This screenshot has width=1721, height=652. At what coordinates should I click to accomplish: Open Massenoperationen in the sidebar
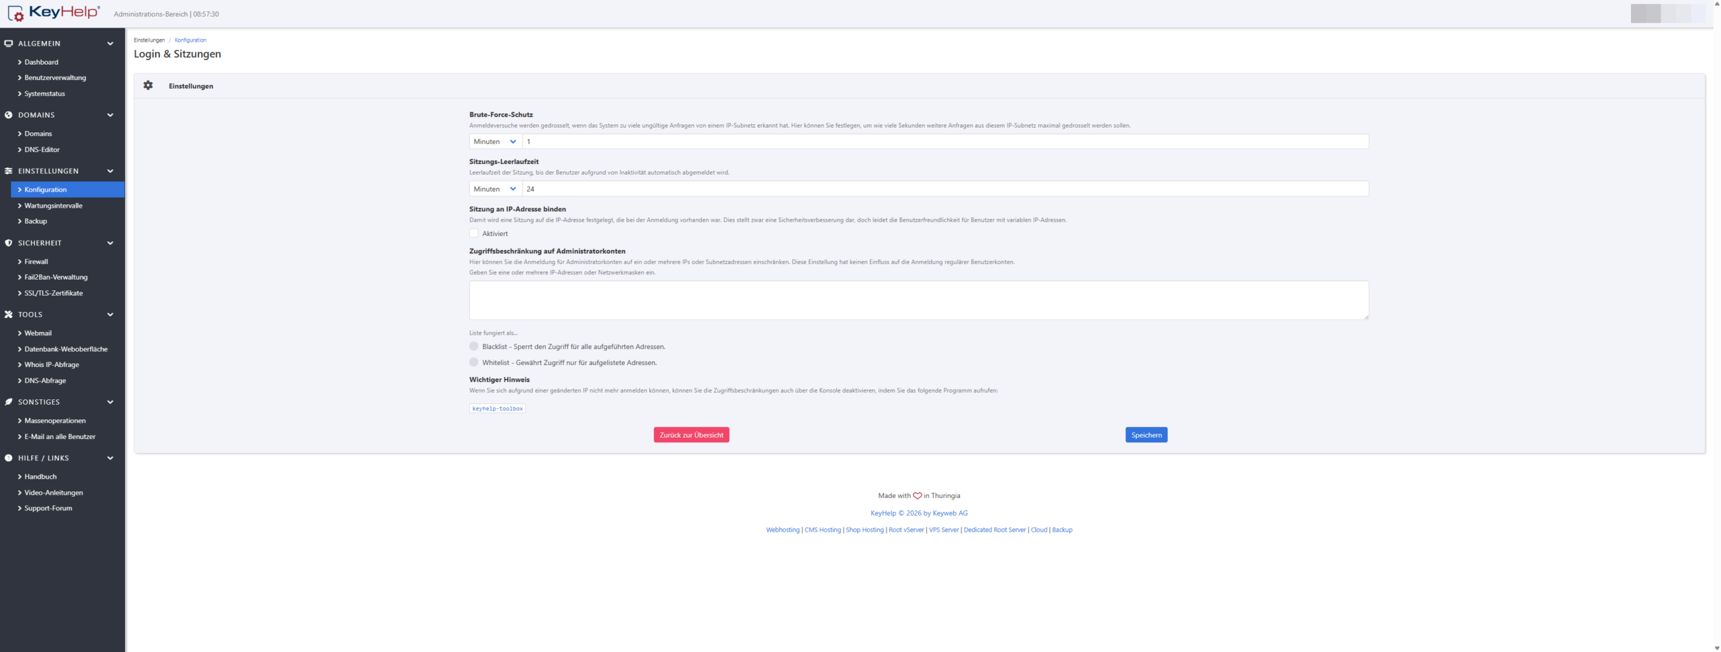click(x=55, y=421)
